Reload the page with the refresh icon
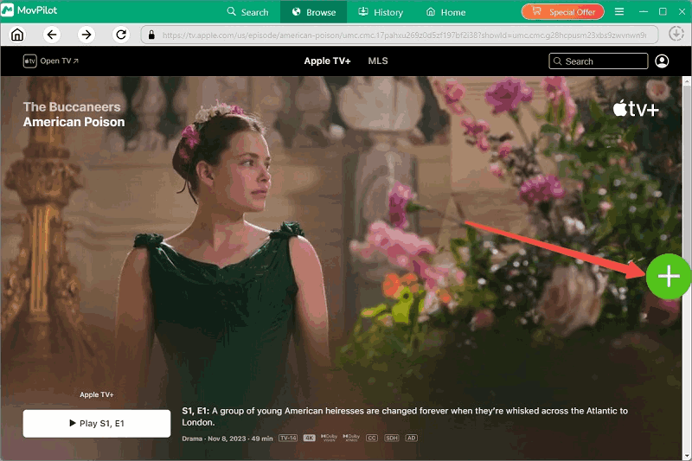 [121, 35]
